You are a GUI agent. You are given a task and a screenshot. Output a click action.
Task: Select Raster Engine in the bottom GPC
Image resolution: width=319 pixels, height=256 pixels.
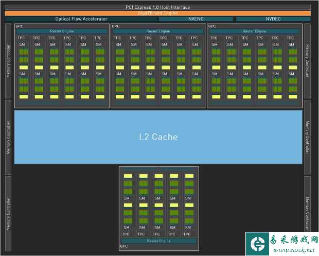point(158,241)
